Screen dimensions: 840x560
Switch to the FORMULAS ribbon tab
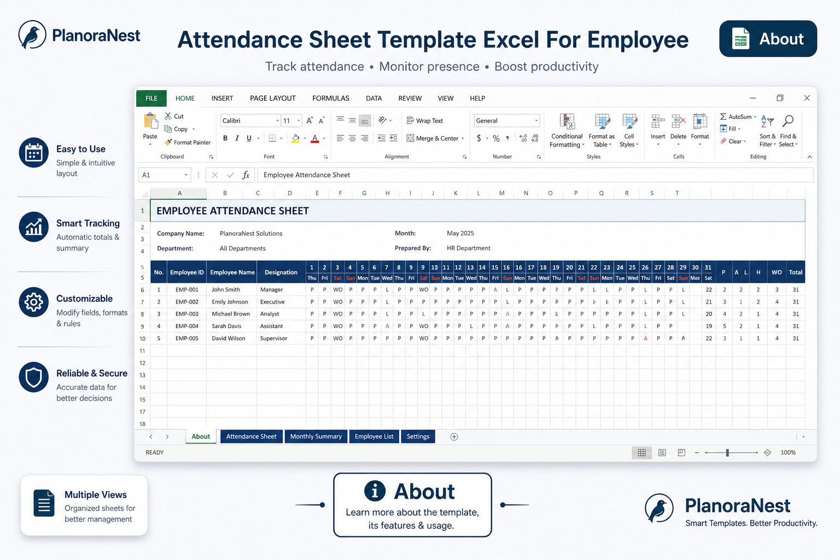click(331, 98)
